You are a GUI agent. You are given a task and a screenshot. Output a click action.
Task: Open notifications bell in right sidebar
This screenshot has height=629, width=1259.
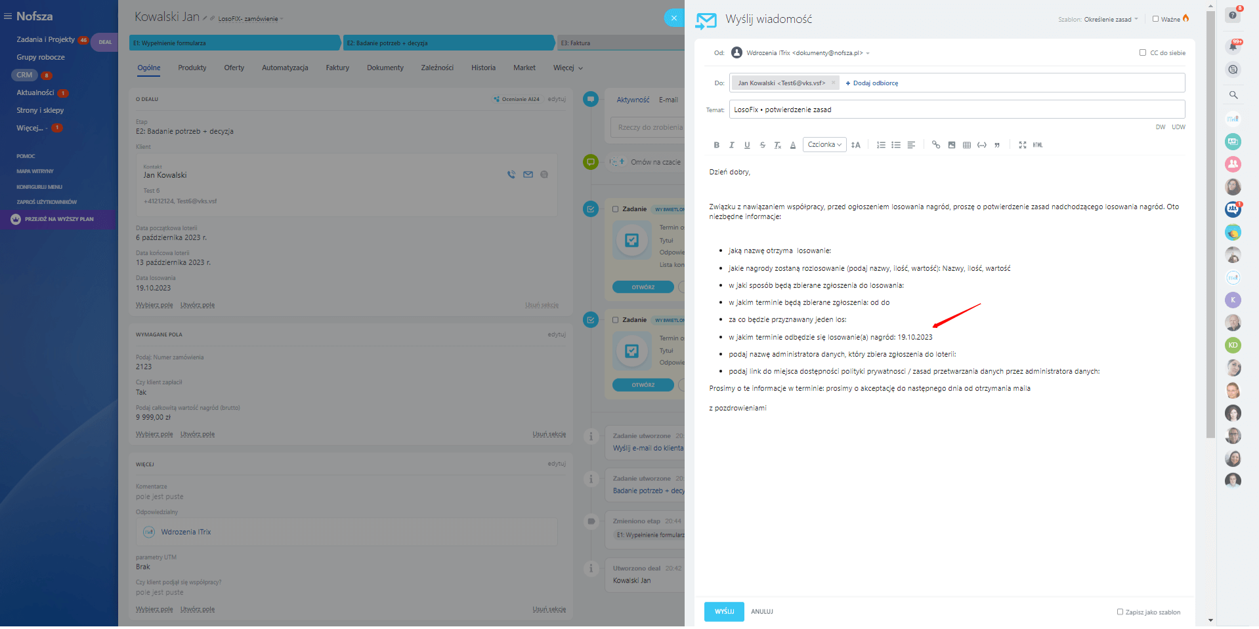tap(1233, 46)
